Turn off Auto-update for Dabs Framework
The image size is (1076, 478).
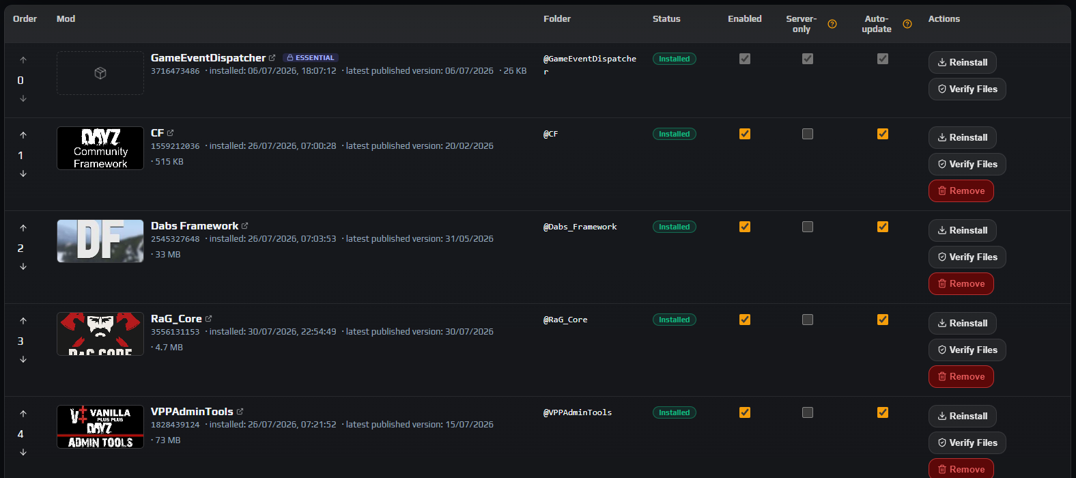883,227
